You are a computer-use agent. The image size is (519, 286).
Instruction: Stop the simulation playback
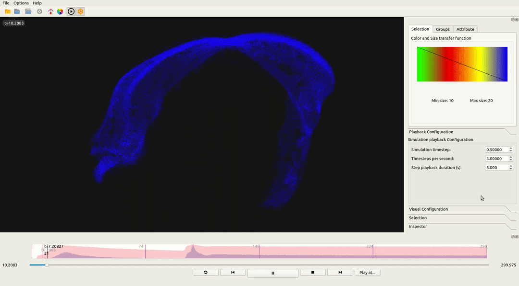[x=312, y=273]
